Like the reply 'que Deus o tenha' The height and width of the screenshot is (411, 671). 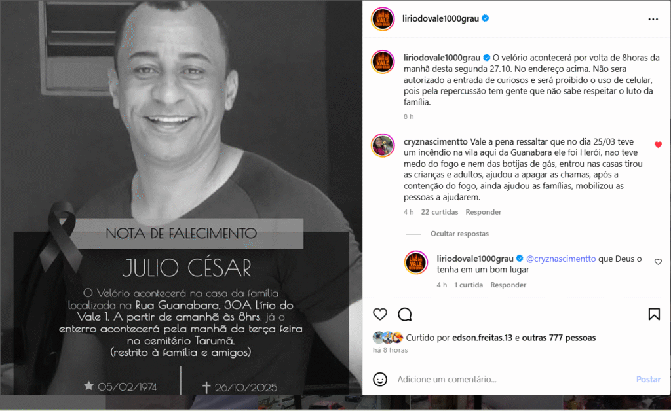[x=658, y=262]
